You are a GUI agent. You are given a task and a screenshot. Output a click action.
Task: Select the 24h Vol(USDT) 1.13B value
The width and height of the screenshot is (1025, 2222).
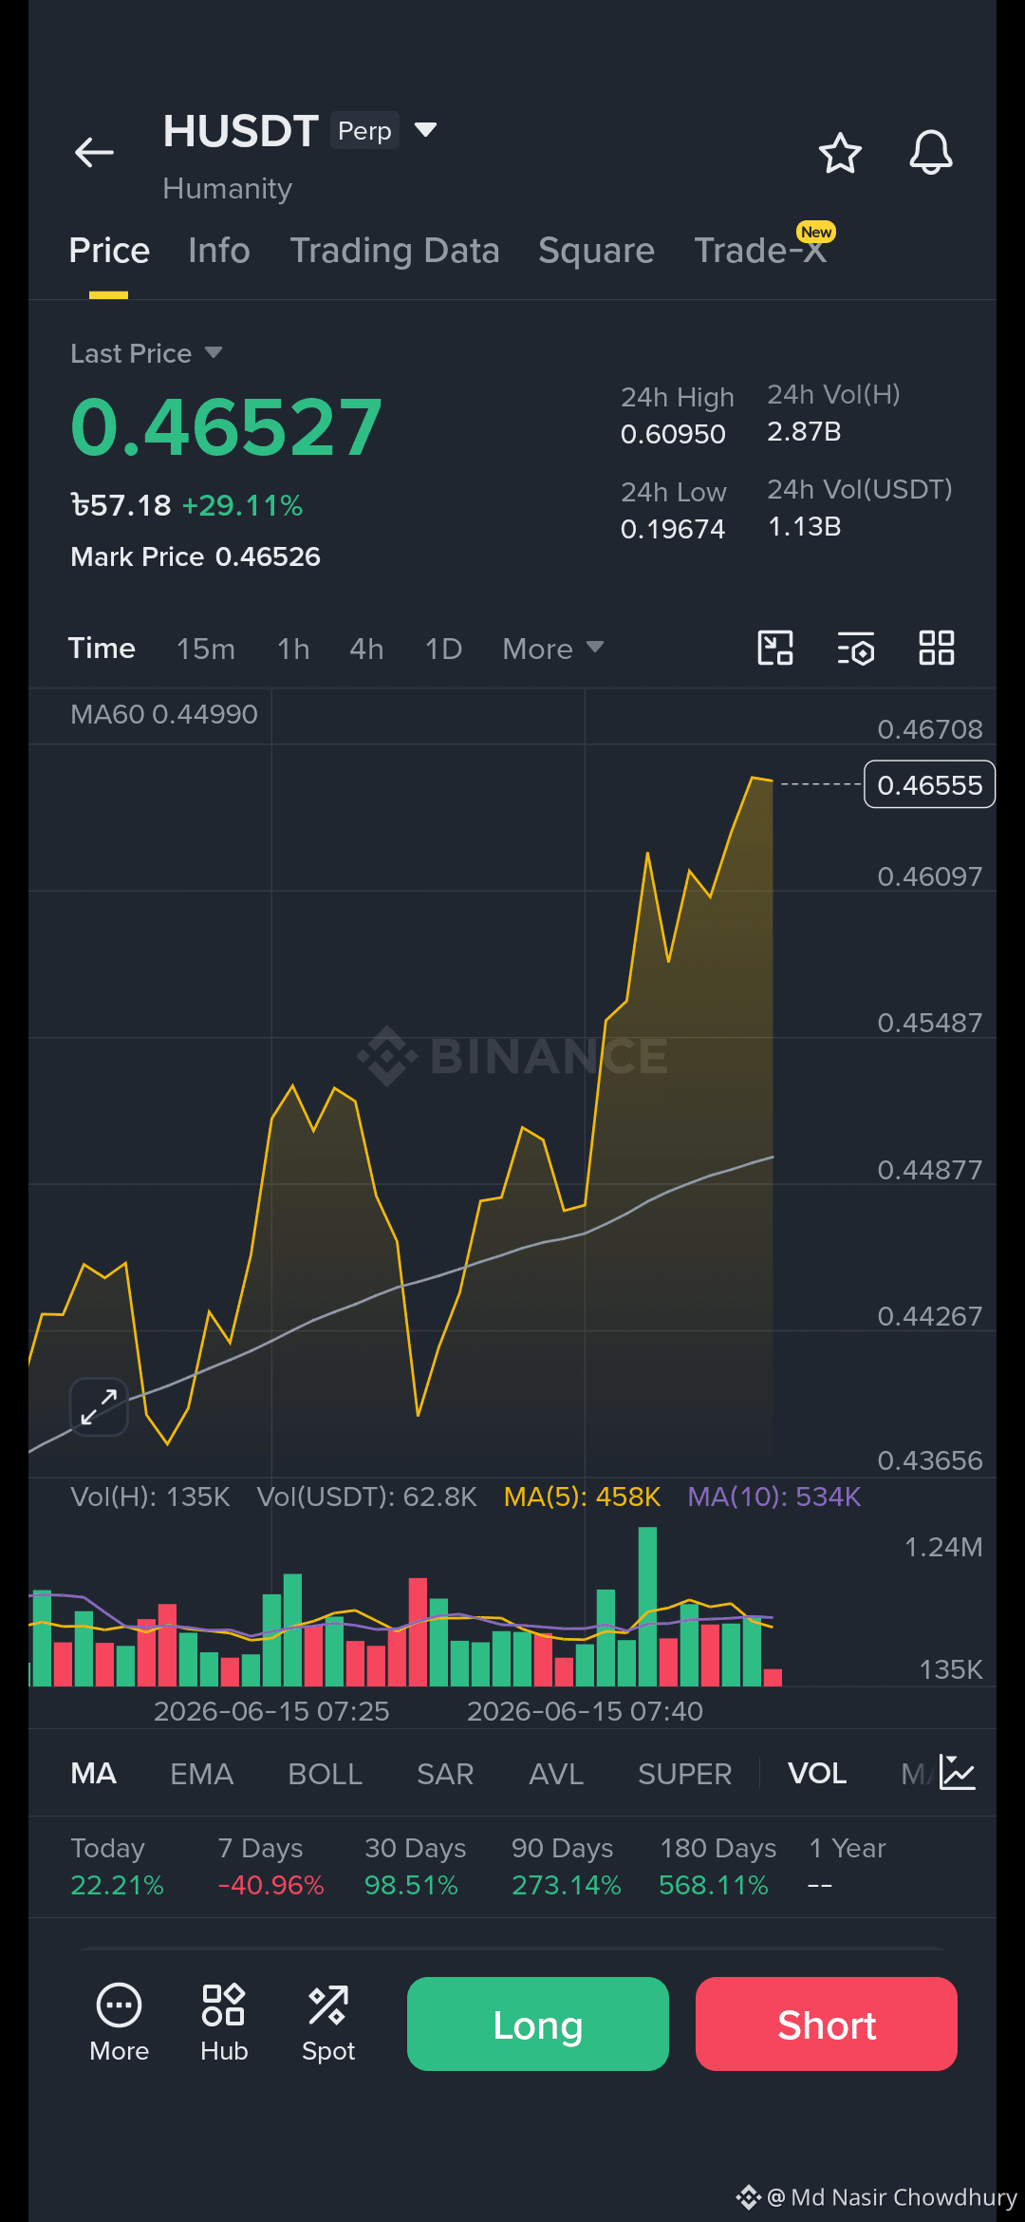pos(804,527)
